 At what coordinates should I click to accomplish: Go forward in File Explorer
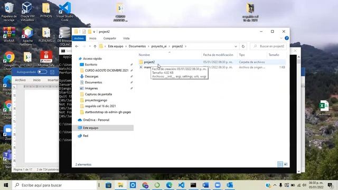pyautogui.click(x=84, y=46)
